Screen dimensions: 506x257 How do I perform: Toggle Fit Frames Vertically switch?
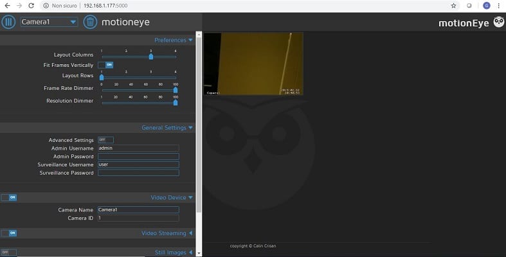[x=105, y=65]
